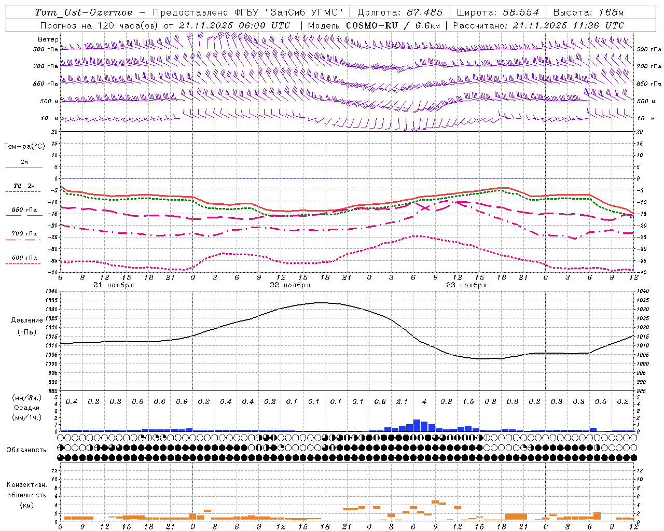This screenshot has height=531, width=664.
Task: Click the date label 22 ноября
Action: coord(290,285)
